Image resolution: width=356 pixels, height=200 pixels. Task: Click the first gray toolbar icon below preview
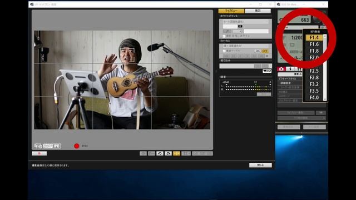pos(143,153)
